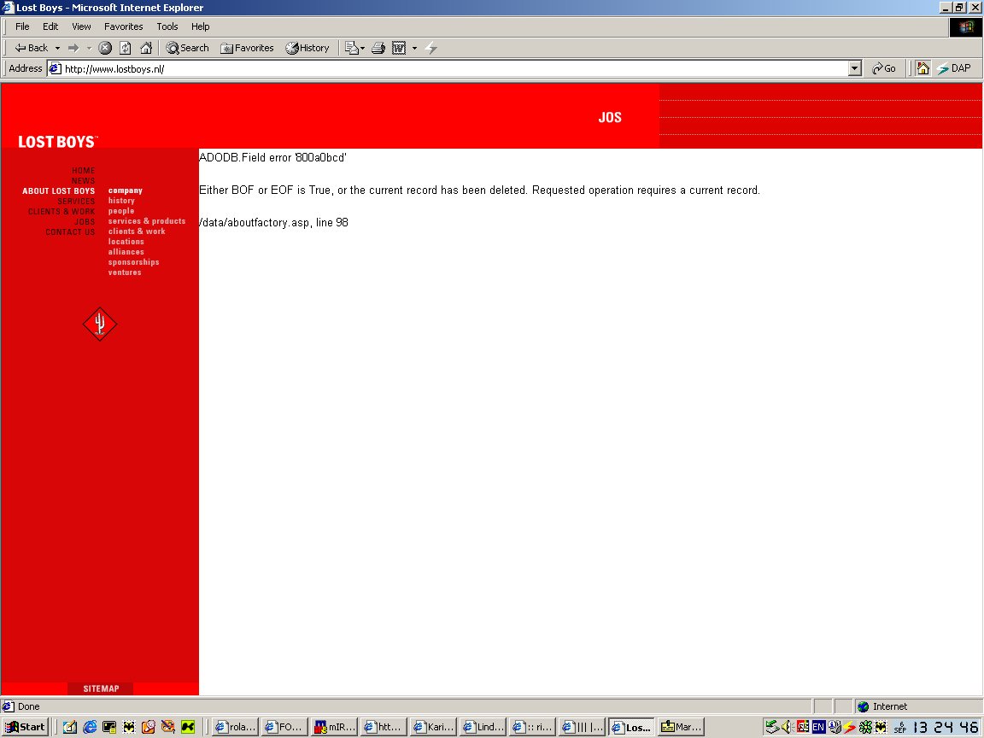Select the company submenu link
The image size is (984, 738).
coord(126,190)
